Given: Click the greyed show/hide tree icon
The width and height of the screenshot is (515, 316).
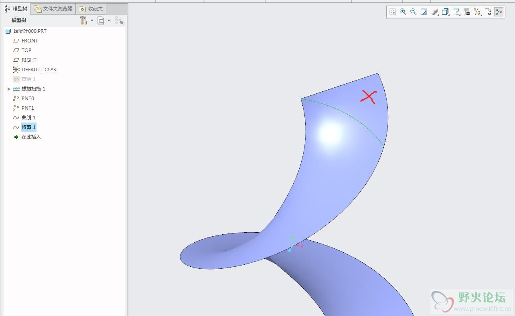Looking at the screenshot, I should [x=119, y=20].
